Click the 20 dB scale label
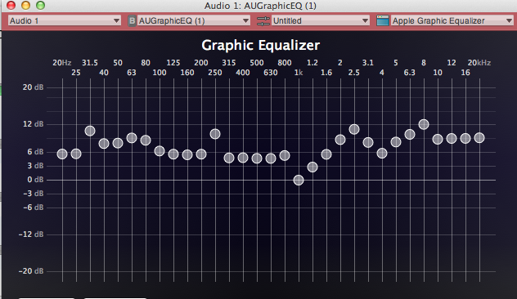Screen dimensions: 517x299 click(33, 87)
